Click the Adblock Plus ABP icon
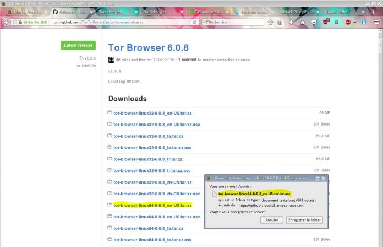The image size is (383, 247). 348,22
